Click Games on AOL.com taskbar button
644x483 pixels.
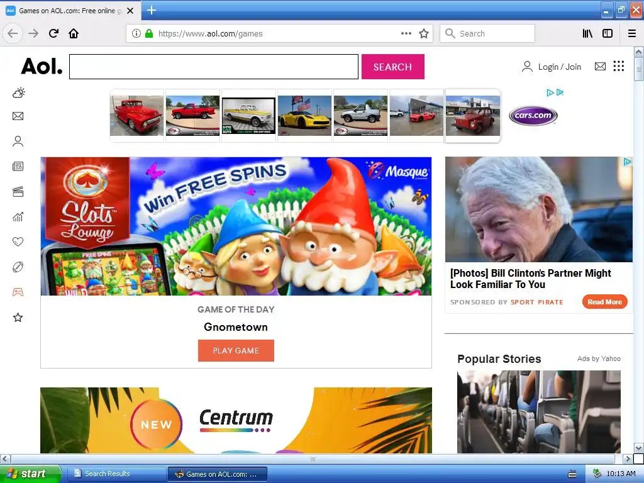click(218, 474)
